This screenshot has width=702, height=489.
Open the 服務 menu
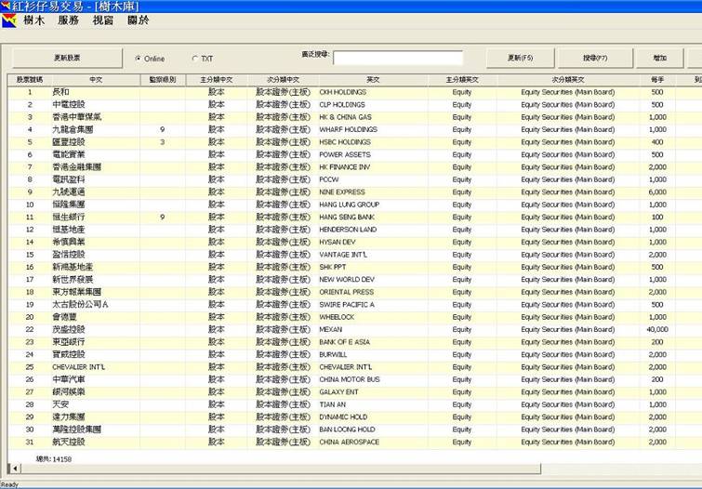tap(69, 20)
